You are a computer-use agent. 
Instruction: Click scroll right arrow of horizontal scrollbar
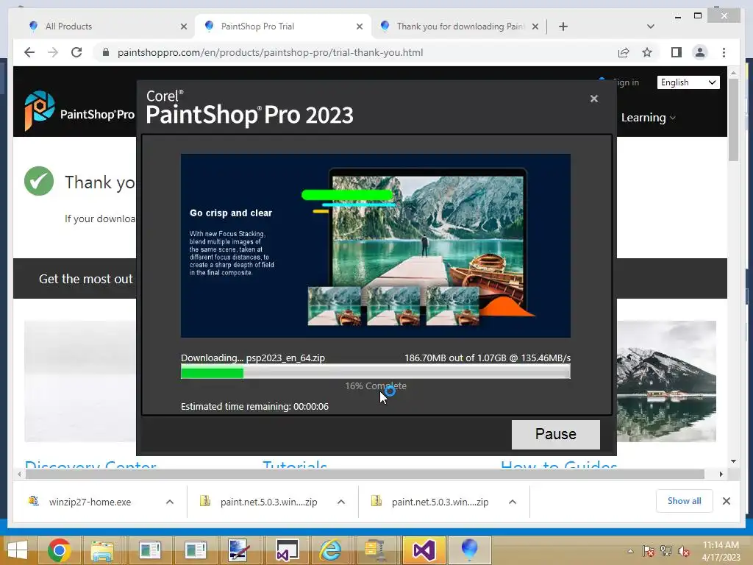[x=721, y=475]
